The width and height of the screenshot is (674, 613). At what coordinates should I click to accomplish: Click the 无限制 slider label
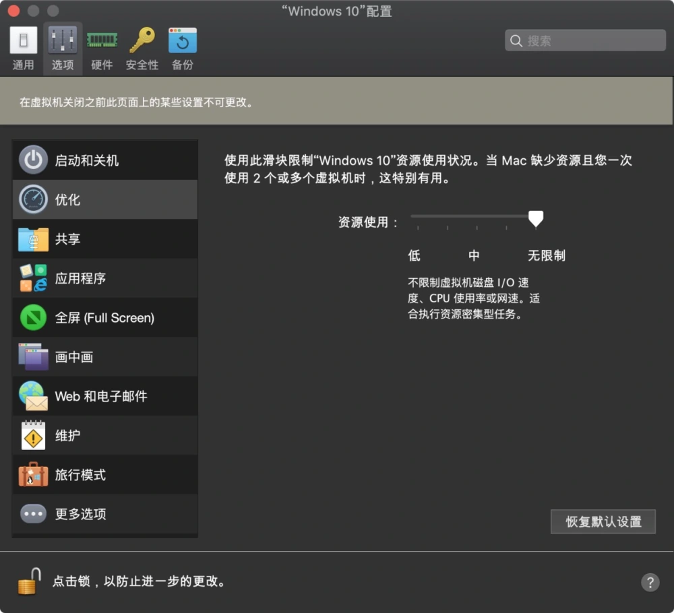[547, 255]
